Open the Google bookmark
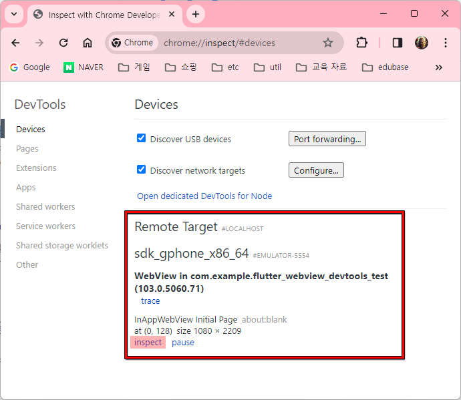Screen dimensions: 461x400 click(x=29, y=67)
